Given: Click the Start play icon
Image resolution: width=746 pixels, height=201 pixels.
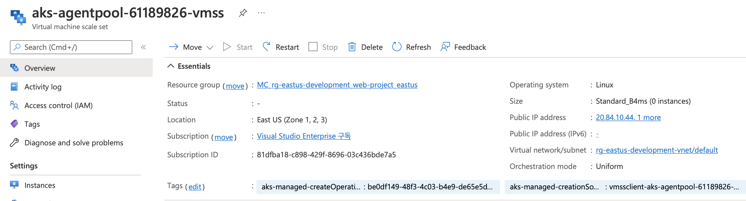Looking at the screenshot, I should pos(227,47).
